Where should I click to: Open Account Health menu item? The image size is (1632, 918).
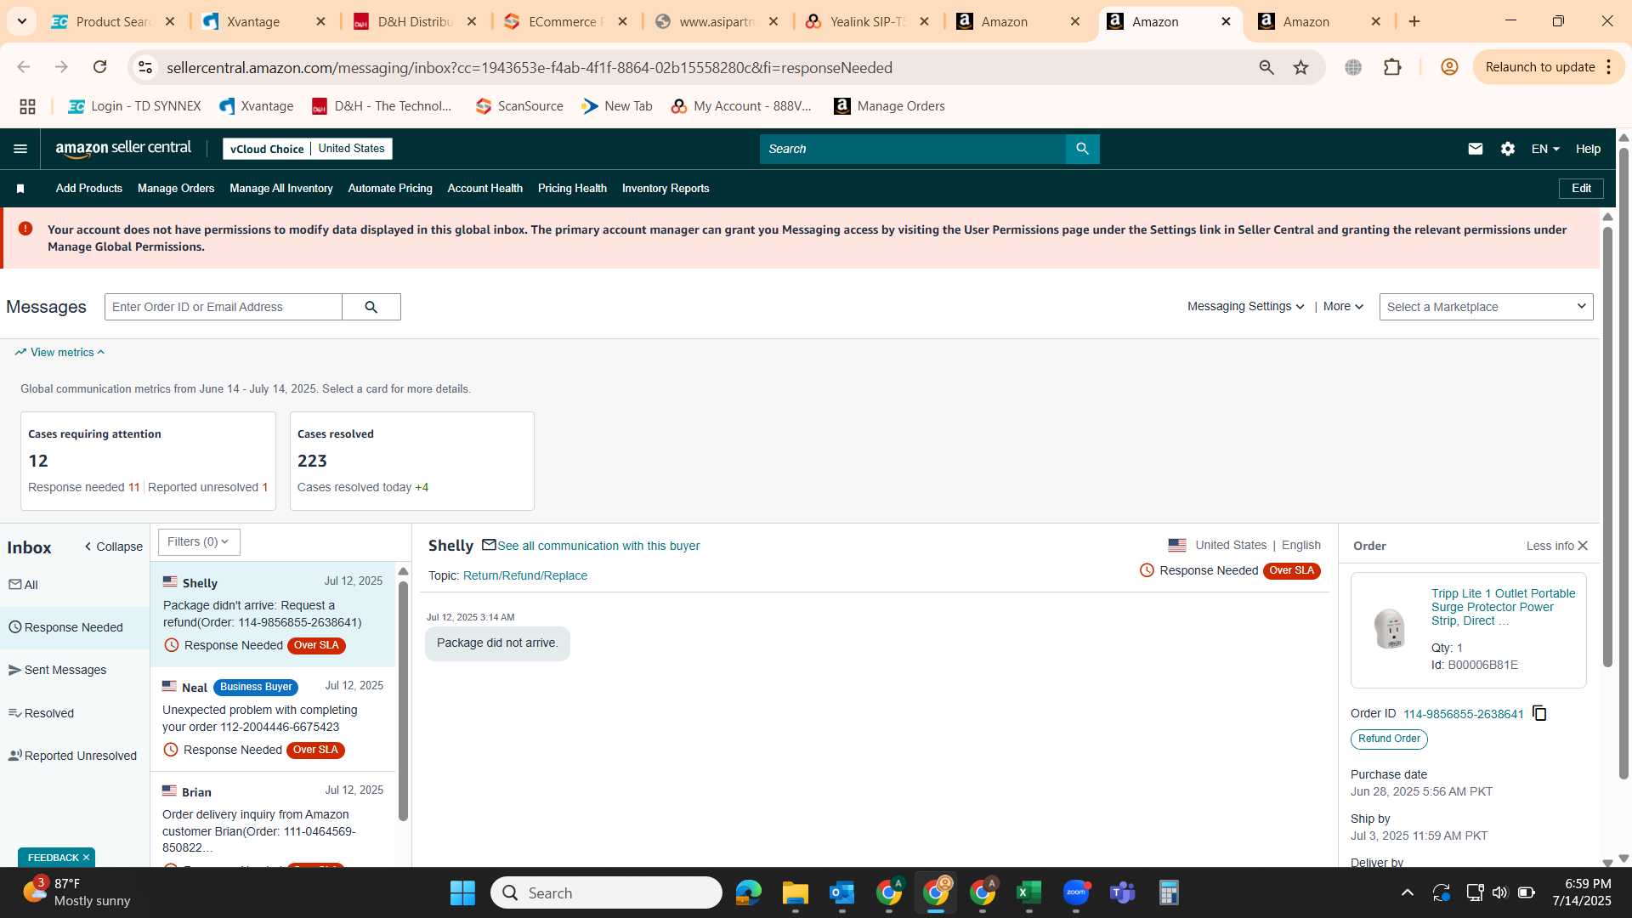click(x=484, y=189)
